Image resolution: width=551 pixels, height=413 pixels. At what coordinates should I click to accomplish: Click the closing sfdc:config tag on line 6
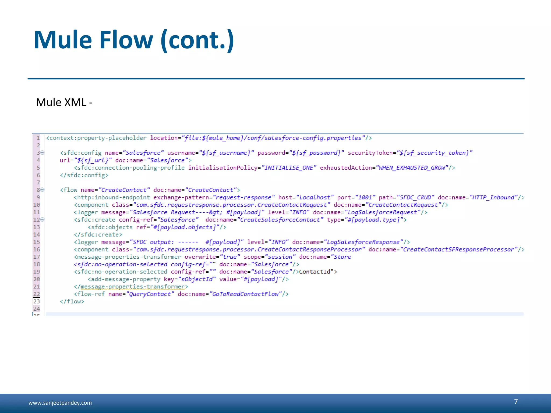click(x=84, y=175)
